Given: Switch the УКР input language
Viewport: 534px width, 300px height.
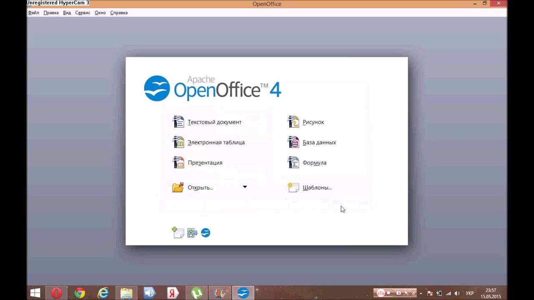Looking at the screenshot, I should [470, 293].
